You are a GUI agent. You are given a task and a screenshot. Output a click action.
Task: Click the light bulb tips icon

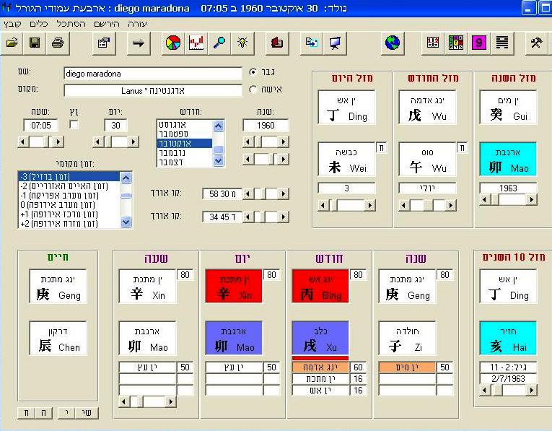[242, 43]
